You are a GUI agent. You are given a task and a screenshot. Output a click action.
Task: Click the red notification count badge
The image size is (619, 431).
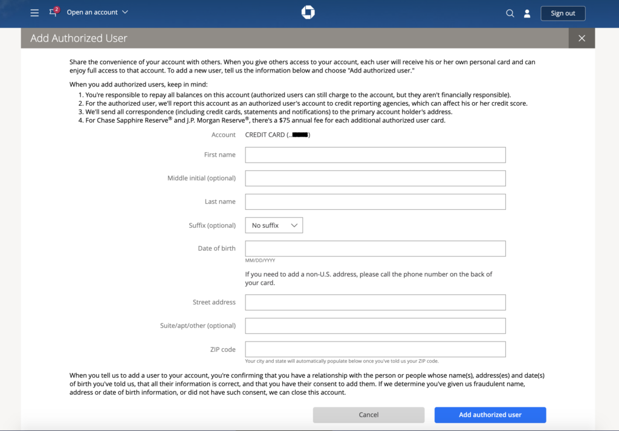(57, 10)
